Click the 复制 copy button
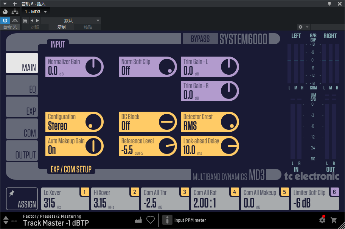345x229 pixels. click(61, 27)
